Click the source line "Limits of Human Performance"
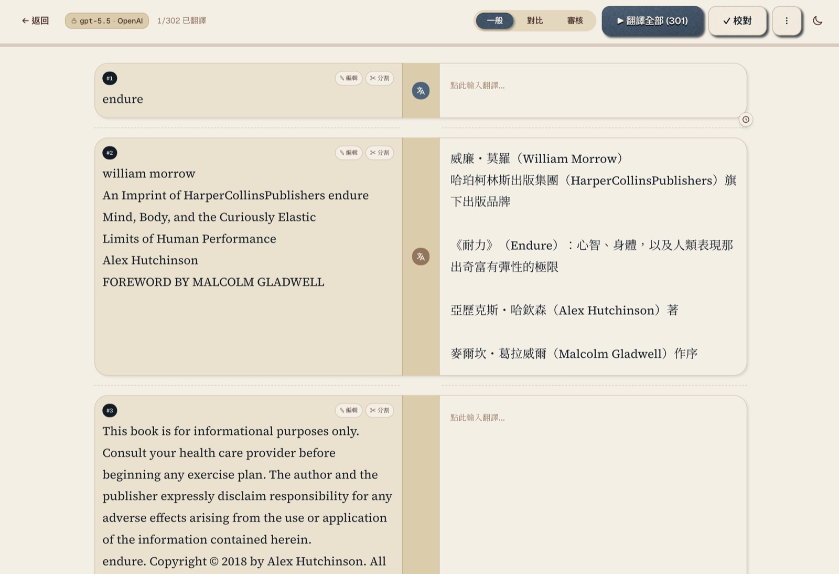The height and width of the screenshot is (574, 839). [189, 239]
